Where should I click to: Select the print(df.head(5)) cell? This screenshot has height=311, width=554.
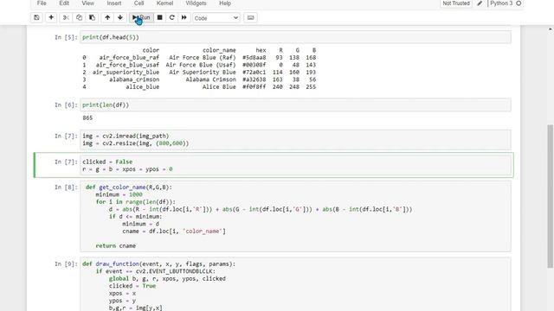[295, 37]
